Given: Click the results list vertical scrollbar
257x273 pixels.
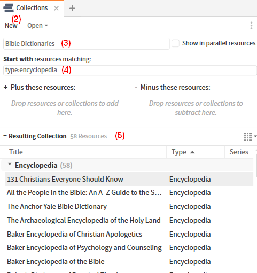Looking at the screenshot, I should [x=256, y=166].
